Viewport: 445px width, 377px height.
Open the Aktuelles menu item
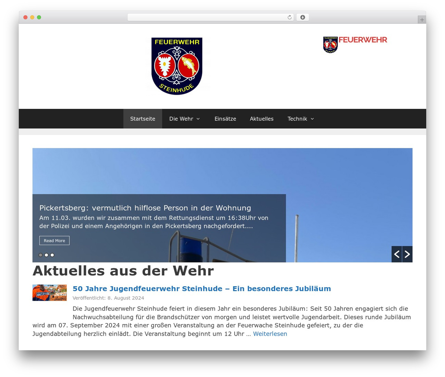pyautogui.click(x=262, y=119)
